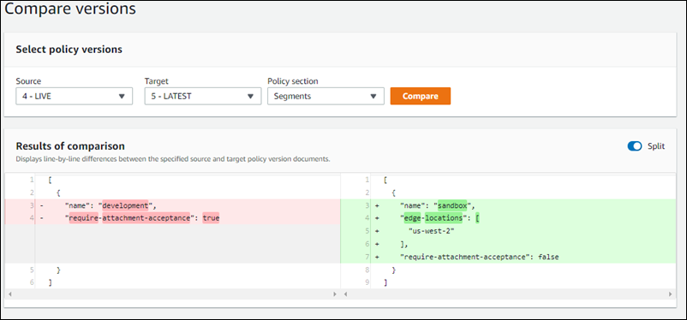Image resolution: width=687 pixels, height=320 pixels.
Task: Click left pane scrollbar right arrow
Action: point(335,293)
